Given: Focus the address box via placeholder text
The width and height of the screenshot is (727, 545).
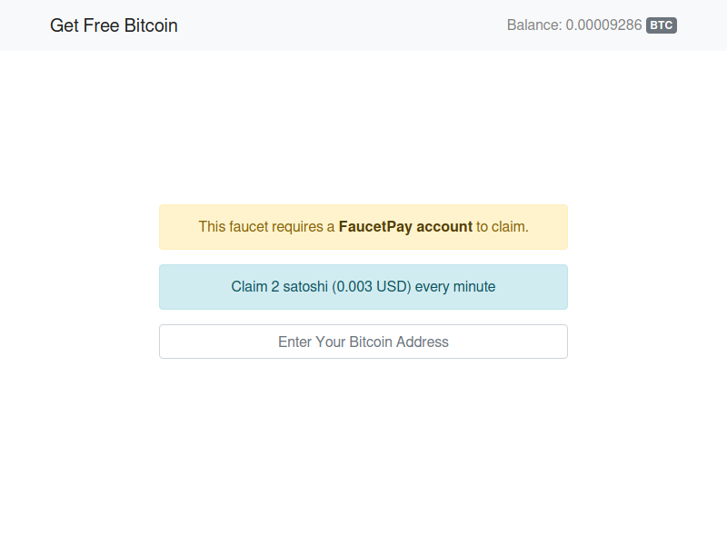Looking at the screenshot, I should (x=363, y=342).
